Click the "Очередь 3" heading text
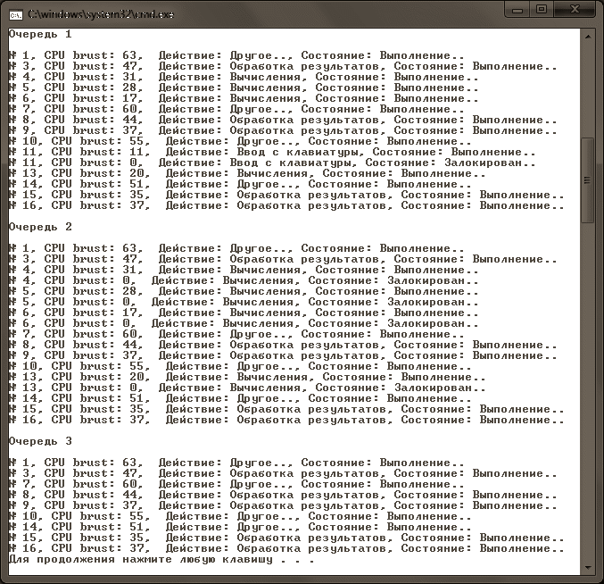The height and width of the screenshot is (584, 604). point(40,441)
